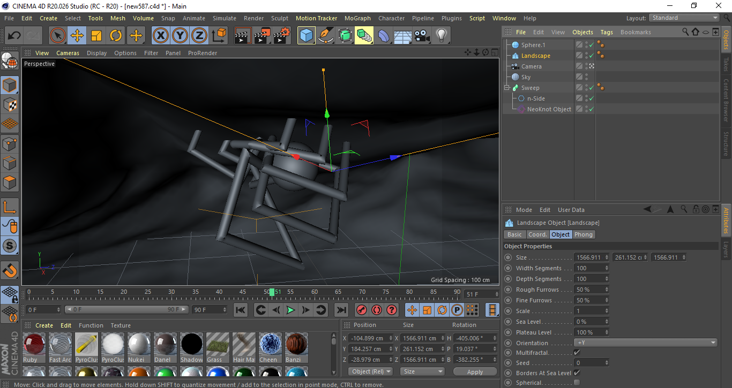This screenshot has height=388, width=732.
Task: Open material manager Create menu
Action: 44,325
